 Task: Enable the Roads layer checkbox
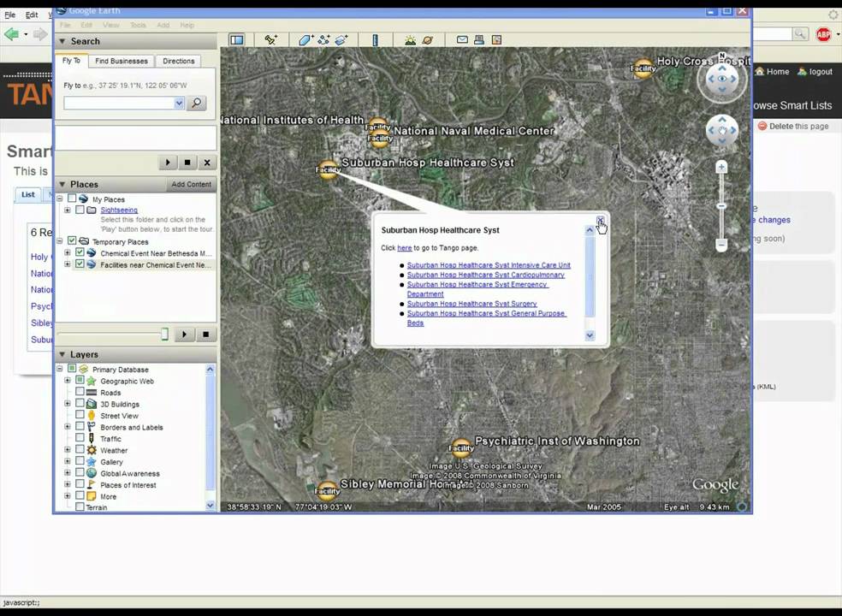coord(80,392)
